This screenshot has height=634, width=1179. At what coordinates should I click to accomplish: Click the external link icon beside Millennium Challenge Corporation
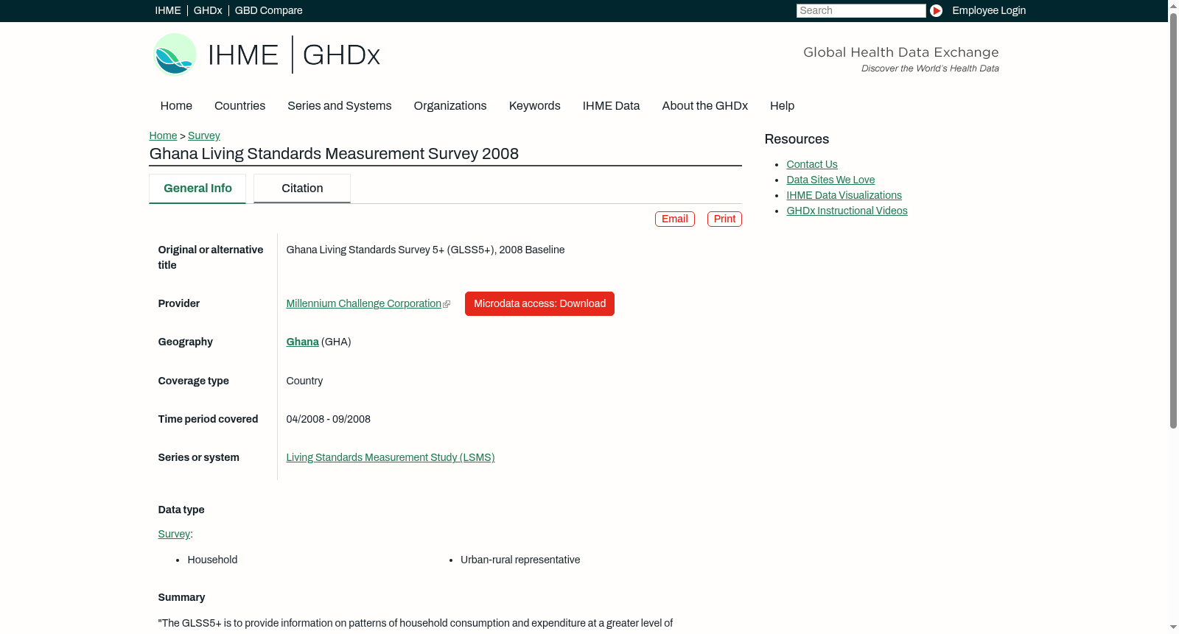click(447, 304)
